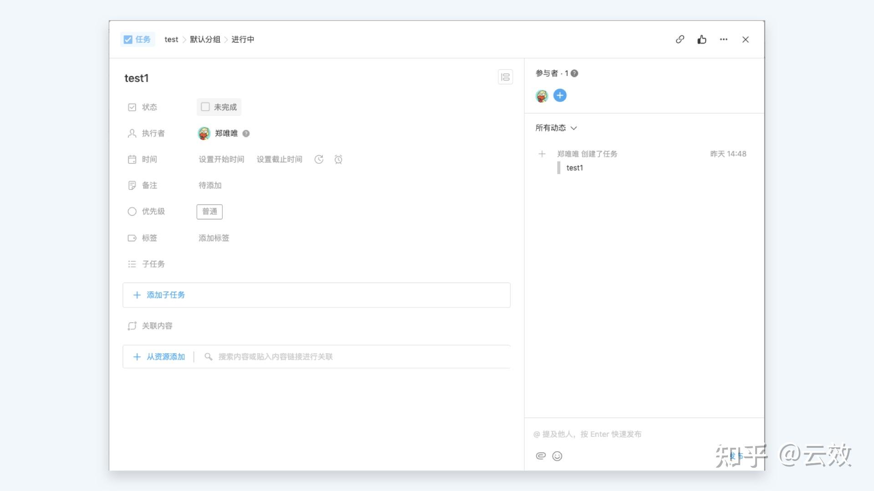Viewport: 874px width, 491px height.
Task: Expand the activity entry plus icon
Action: (542, 154)
